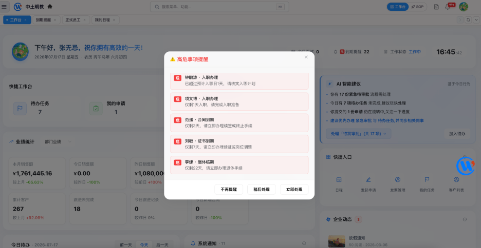Screen dimensions: 481x248
Task: Open the 我的日程 tab
Action: (x=105, y=20)
